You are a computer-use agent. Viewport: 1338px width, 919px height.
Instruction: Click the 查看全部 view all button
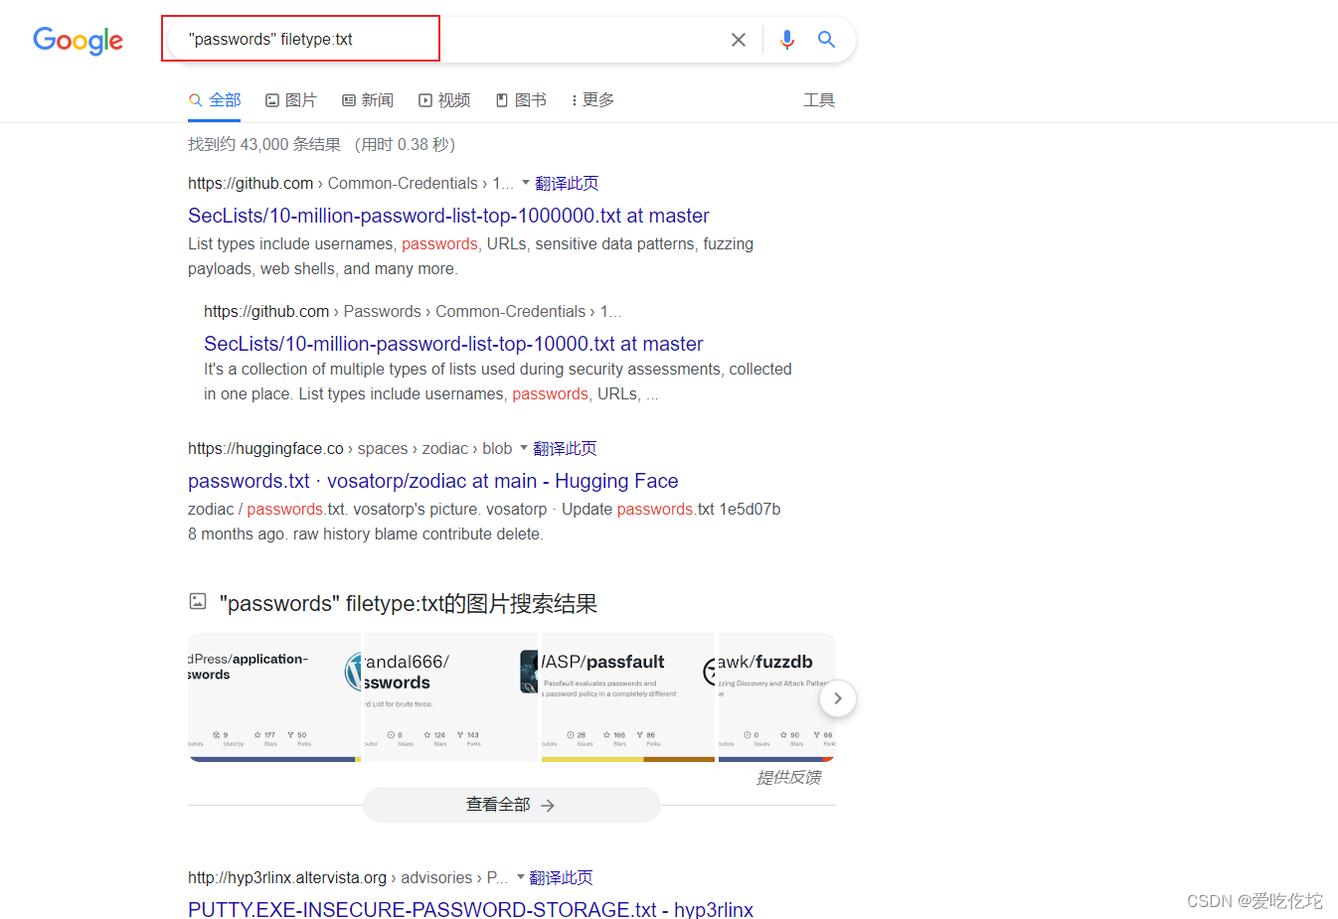[x=512, y=805]
